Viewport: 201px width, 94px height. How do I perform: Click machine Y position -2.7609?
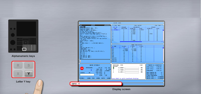tap(121, 70)
